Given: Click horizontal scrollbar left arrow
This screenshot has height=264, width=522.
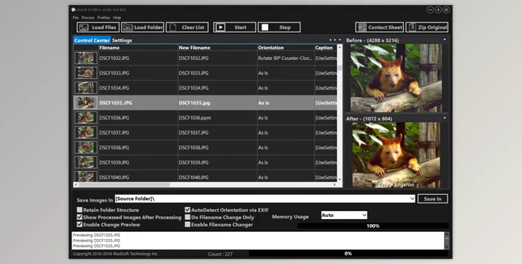Looking at the screenshot, I should click(76, 185).
